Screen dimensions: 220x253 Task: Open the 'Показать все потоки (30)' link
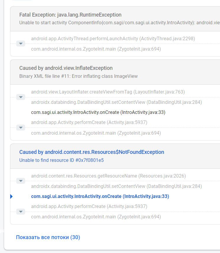[x=48, y=237]
